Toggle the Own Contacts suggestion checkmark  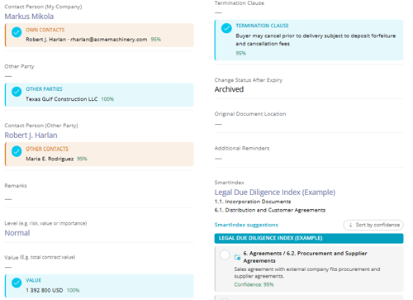(x=17, y=32)
